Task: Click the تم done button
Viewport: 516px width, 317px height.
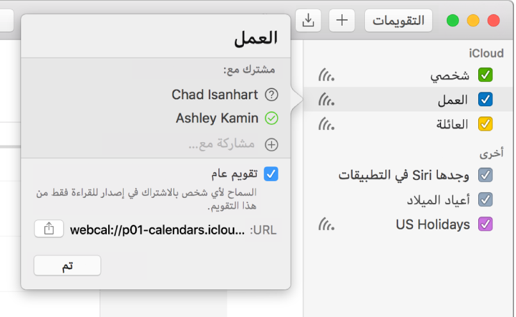Action: pyautogui.click(x=67, y=265)
